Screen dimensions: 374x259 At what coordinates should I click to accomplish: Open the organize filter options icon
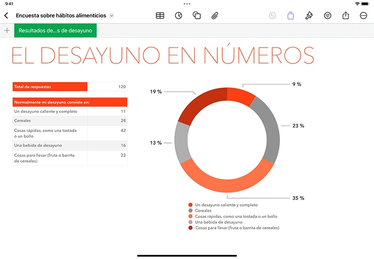[x=328, y=16]
